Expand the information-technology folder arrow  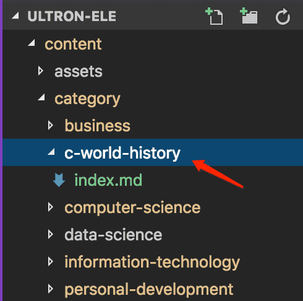[51, 261]
